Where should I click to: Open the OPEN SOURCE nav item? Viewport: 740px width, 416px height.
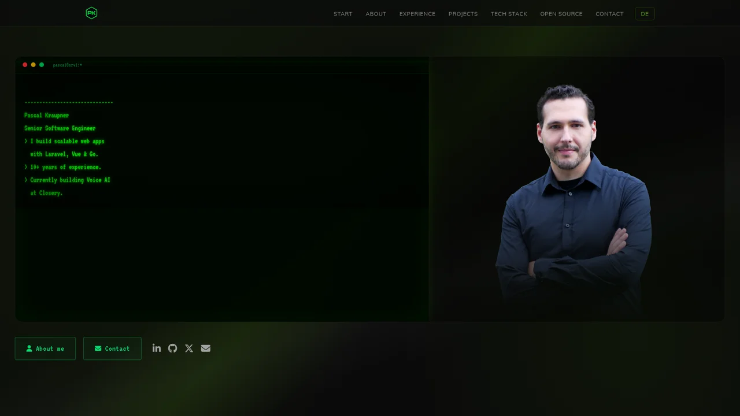561,14
